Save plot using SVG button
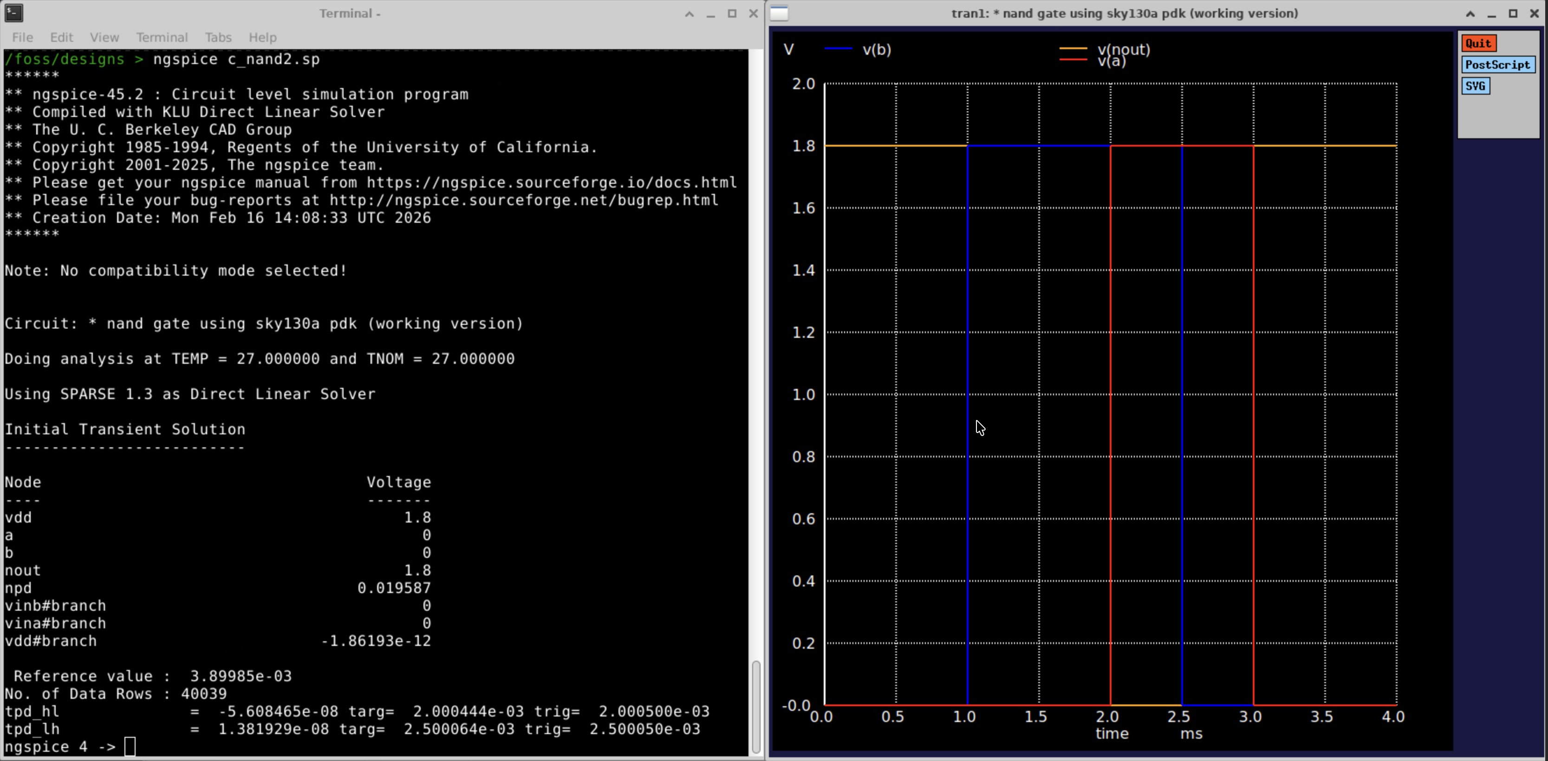This screenshot has height=761, width=1548. [x=1475, y=86]
